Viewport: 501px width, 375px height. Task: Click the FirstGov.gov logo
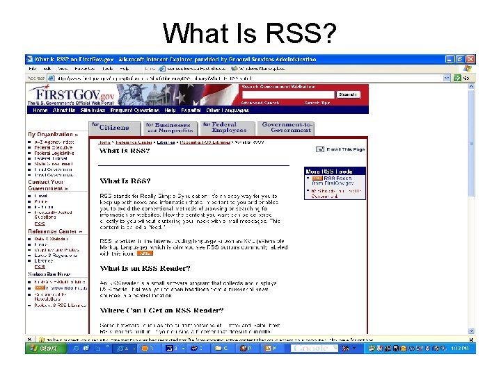coord(72,95)
